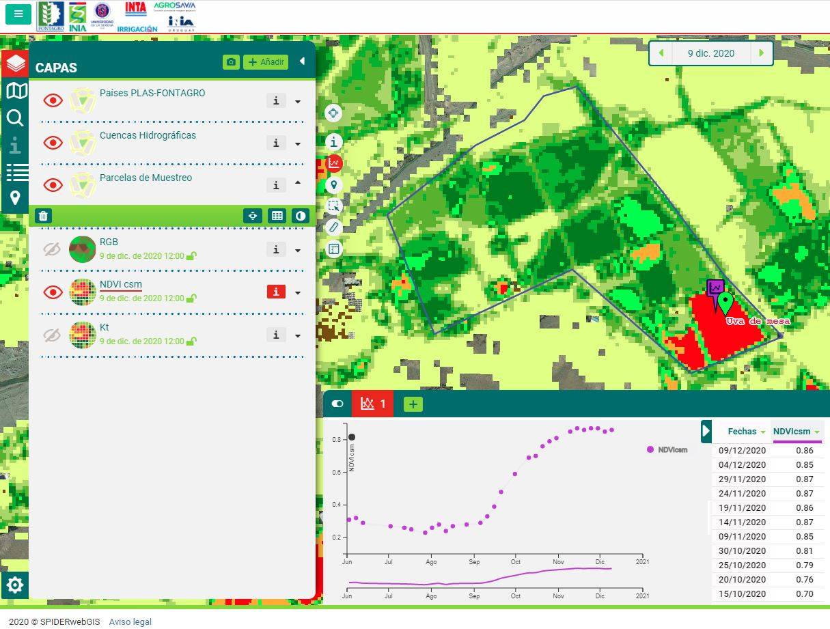Open the Aviso legal link

tap(130, 622)
